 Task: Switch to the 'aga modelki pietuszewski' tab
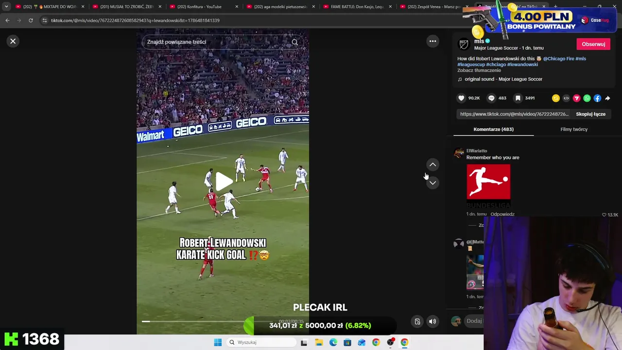[x=281, y=7]
